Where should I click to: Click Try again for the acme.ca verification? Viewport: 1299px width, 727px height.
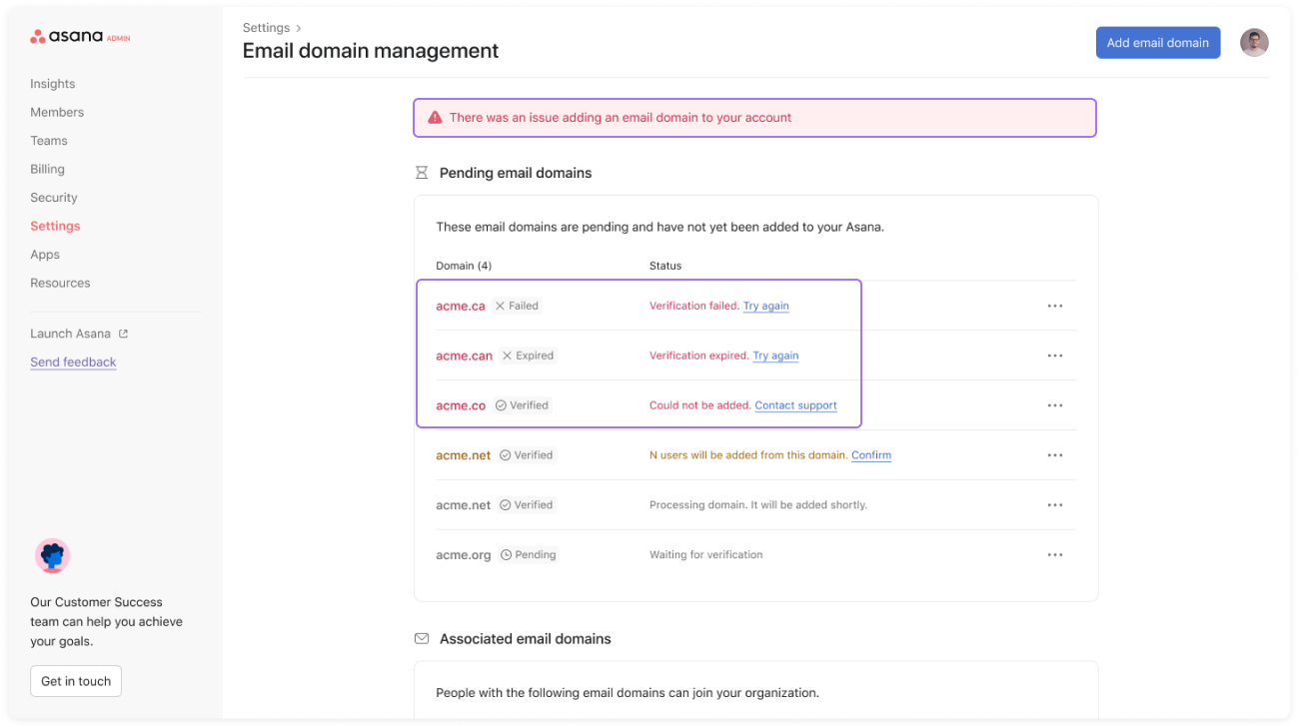point(765,307)
